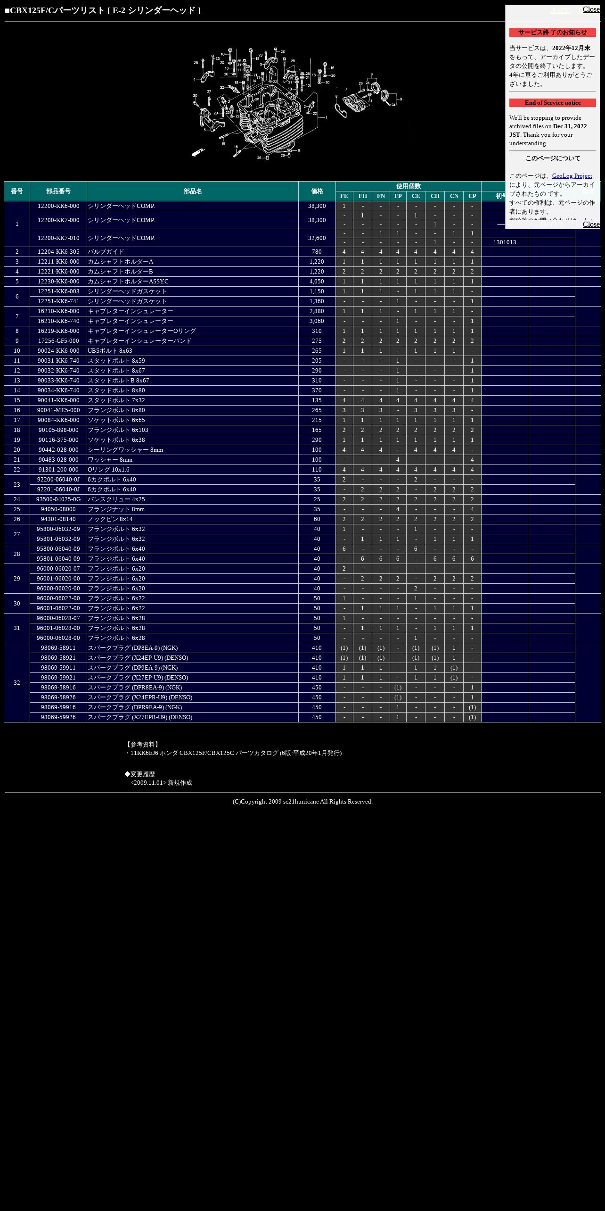The width and height of the screenshot is (605, 1211).
Task: Click the CP model column header
Action: coord(472,196)
